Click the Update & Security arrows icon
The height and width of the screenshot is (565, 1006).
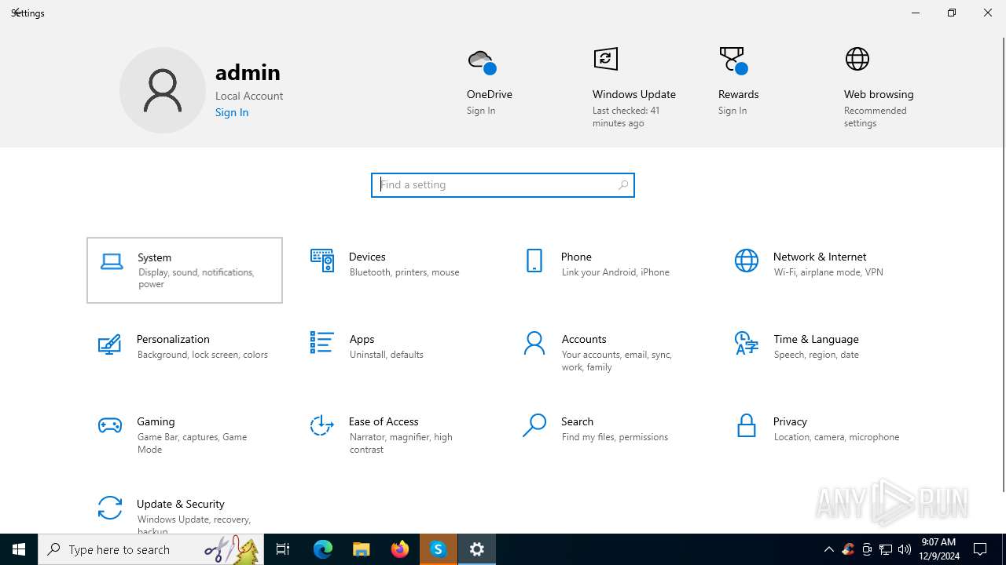pyautogui.click(x=109, y=508)
